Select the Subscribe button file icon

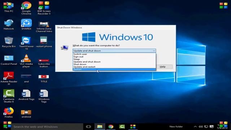coord(44,63)
